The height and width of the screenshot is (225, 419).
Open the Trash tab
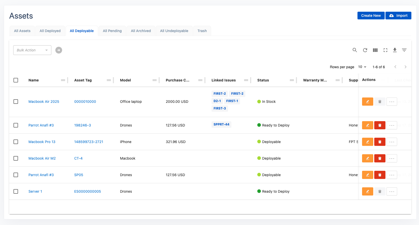[x=202, y=31]
